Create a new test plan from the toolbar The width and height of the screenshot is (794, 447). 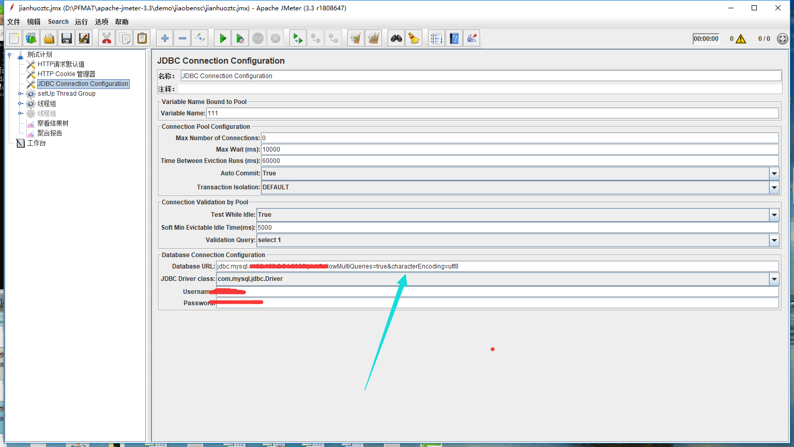[14, 38]
